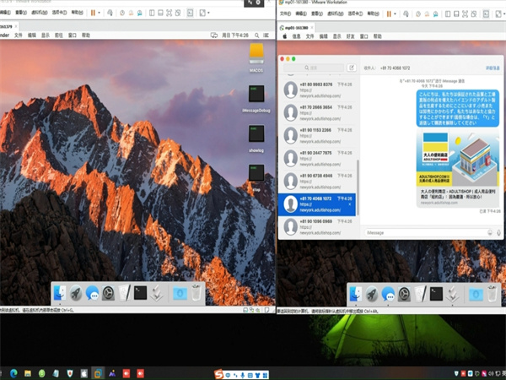Screen dimensions: 506x380
Task: Click the compose new message icon
Action: 352,68
